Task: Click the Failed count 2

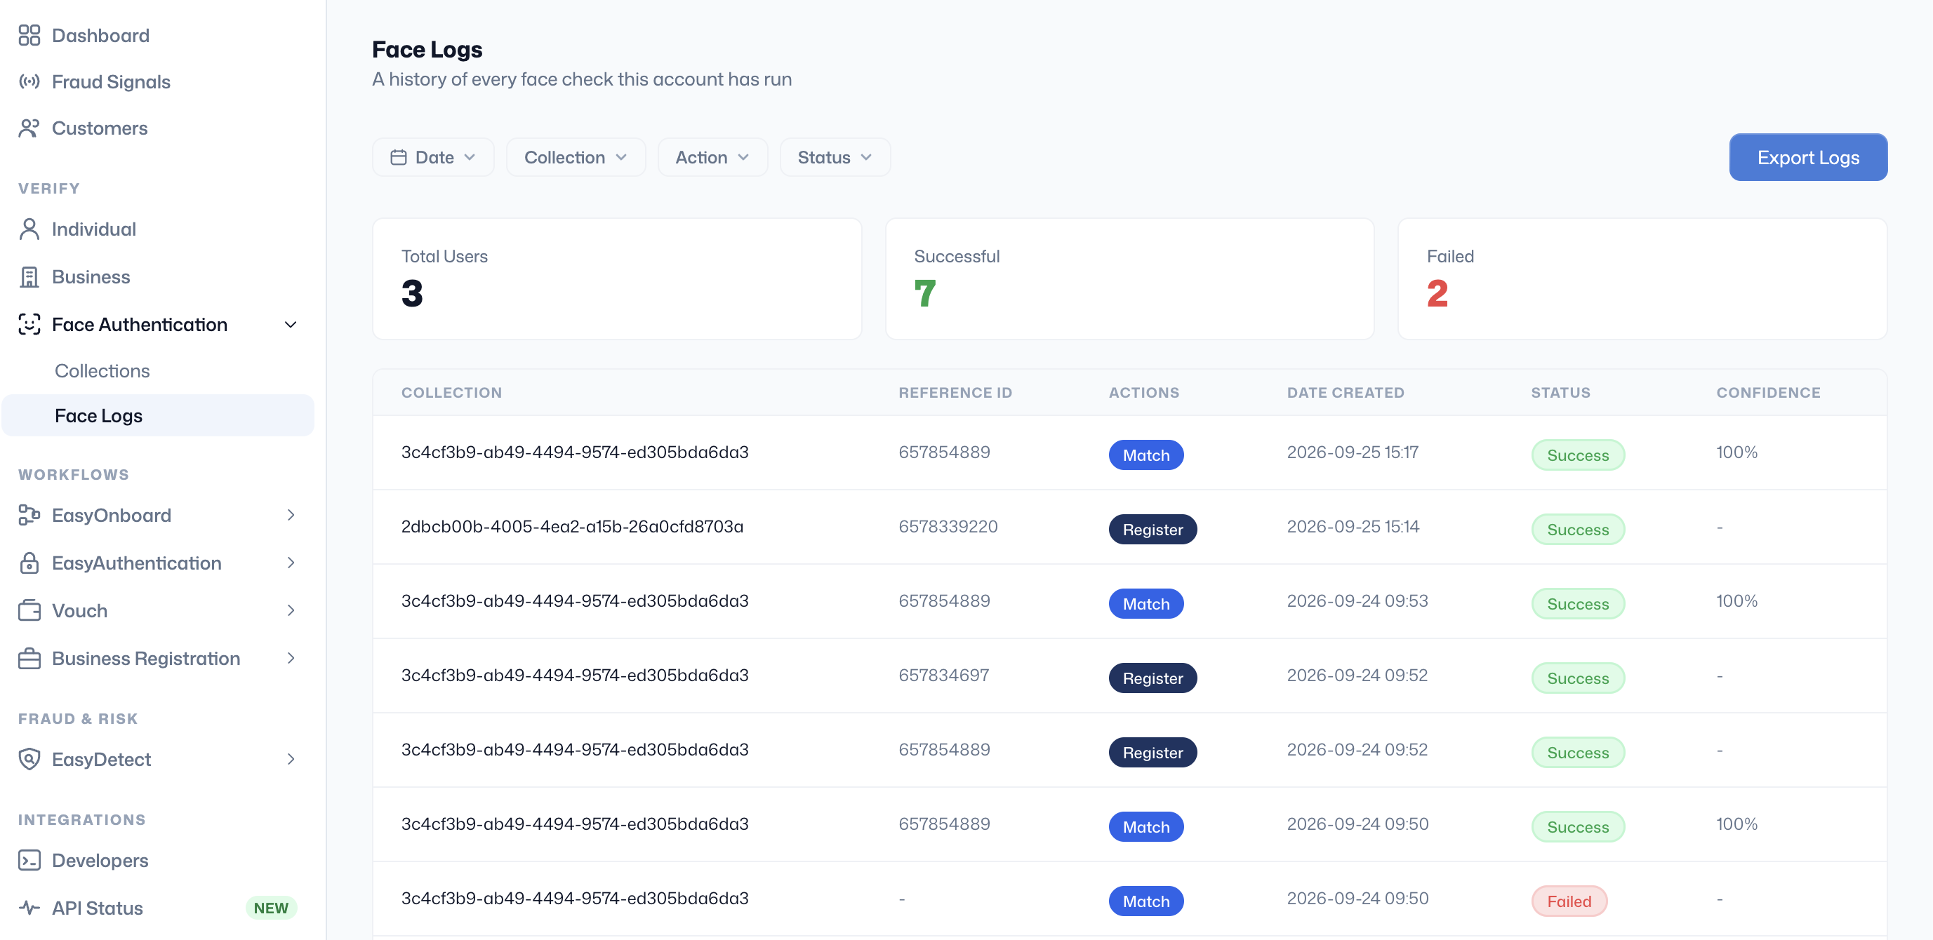Action: tap(1437, 293)
